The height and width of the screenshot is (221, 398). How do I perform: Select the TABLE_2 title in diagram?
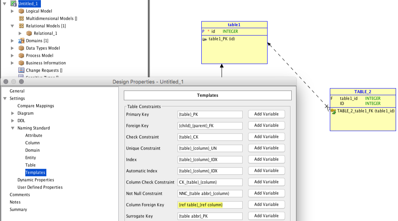tap(363, 92)
